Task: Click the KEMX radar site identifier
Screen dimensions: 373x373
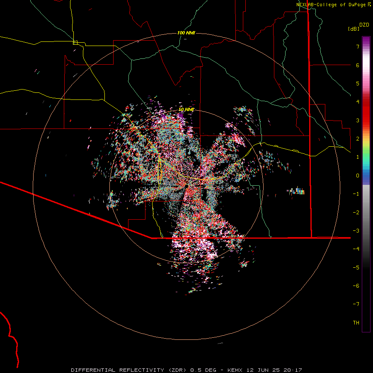Action: [x=235, y=370]
